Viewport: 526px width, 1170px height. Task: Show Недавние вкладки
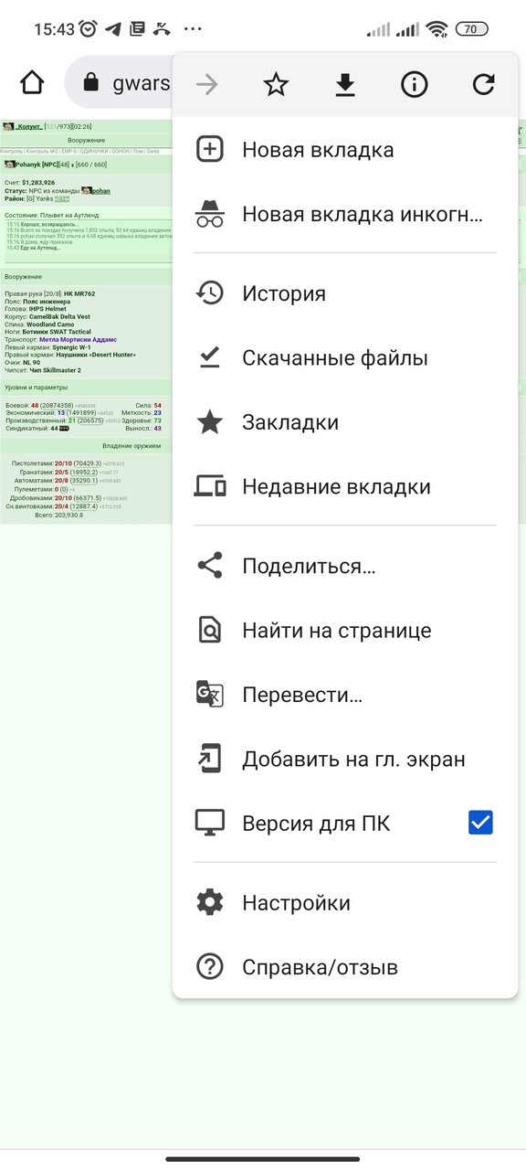tap(345, 486)
